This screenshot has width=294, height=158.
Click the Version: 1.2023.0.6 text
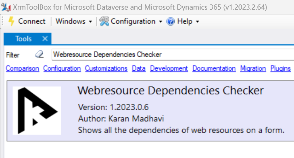click(x=113, y=107)
